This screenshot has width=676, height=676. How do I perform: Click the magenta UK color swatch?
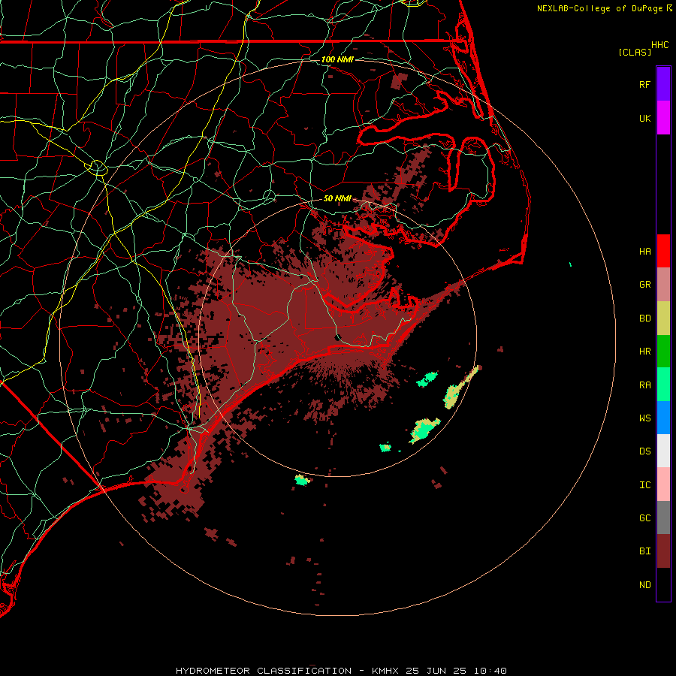663,118
